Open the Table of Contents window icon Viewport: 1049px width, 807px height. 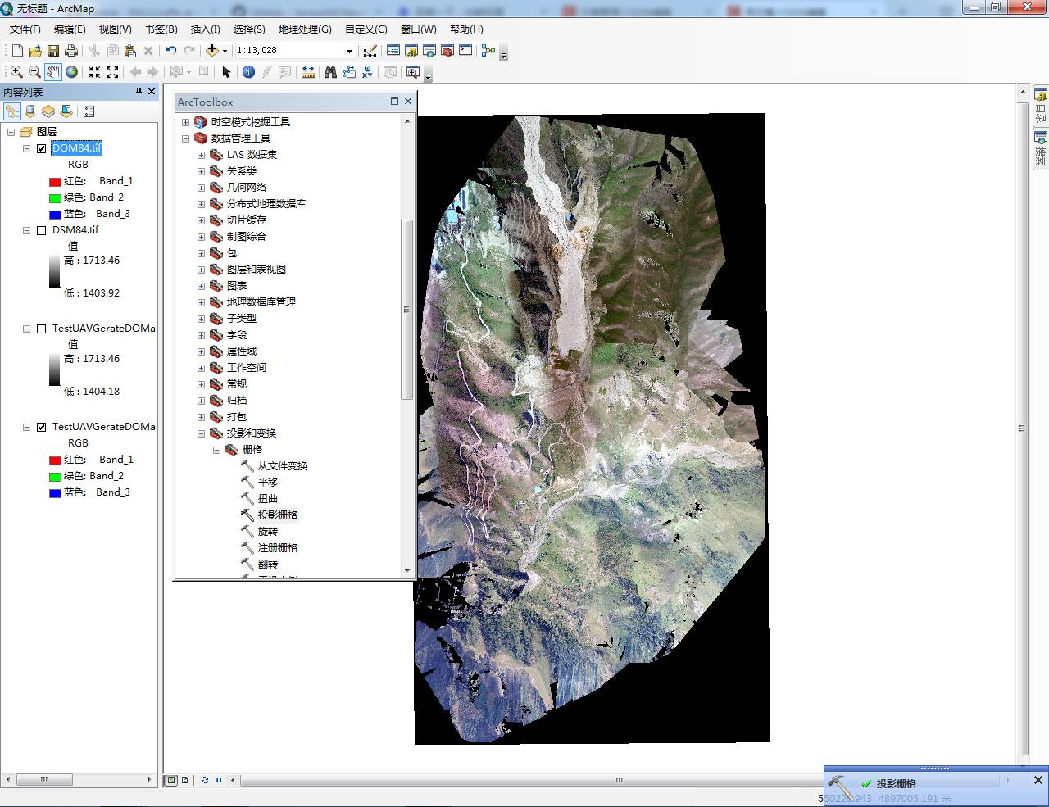tap(393, 51)
